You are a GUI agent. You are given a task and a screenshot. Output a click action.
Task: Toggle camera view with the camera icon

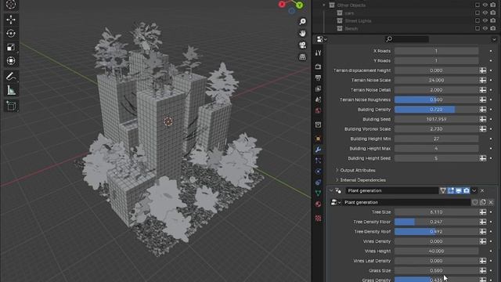click(x=302, y=45)
